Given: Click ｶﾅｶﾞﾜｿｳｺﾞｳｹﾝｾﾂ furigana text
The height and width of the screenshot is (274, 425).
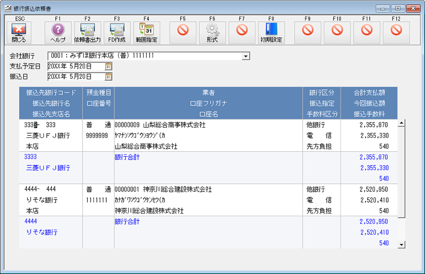Looking at the screenshot, I should coord(140,200).
